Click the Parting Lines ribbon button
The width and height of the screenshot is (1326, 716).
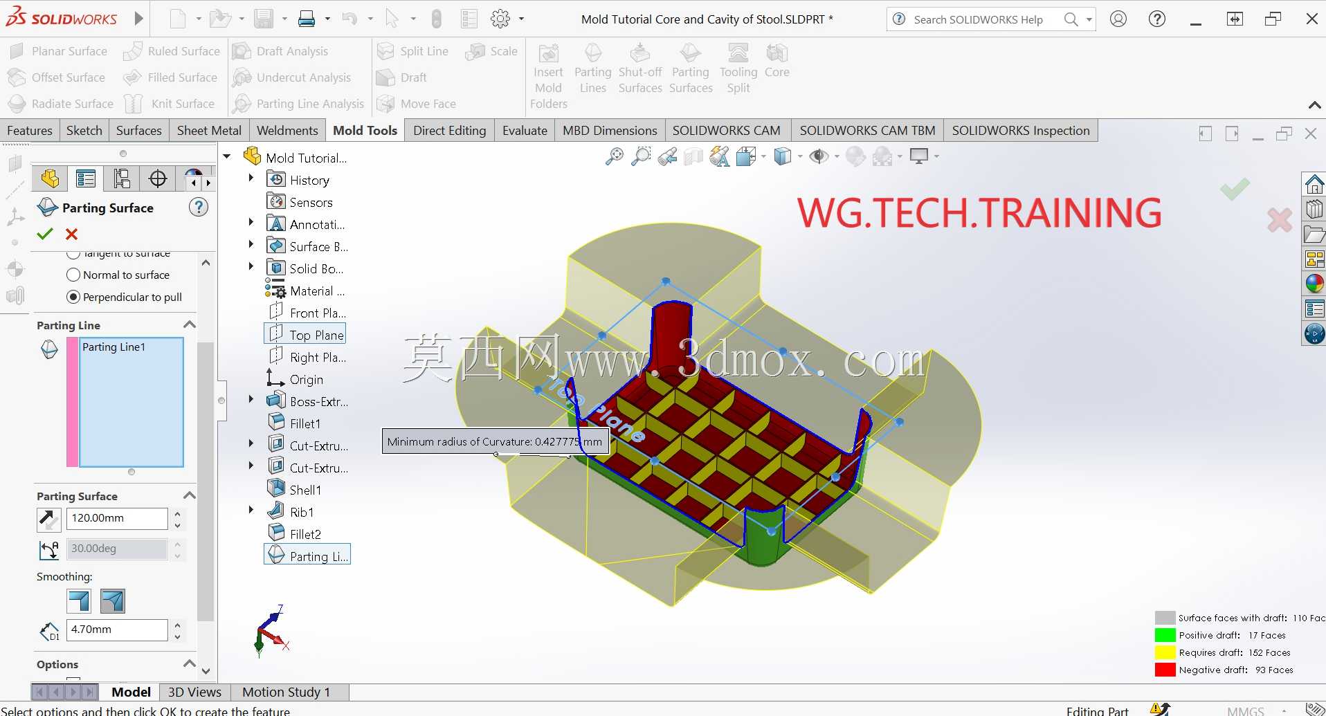593,69
